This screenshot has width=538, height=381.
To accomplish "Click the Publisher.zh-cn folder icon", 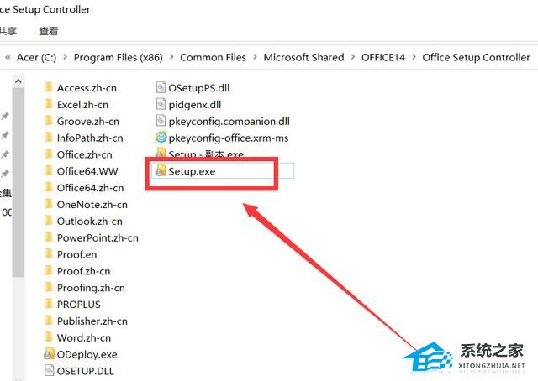I will point(49,321).
